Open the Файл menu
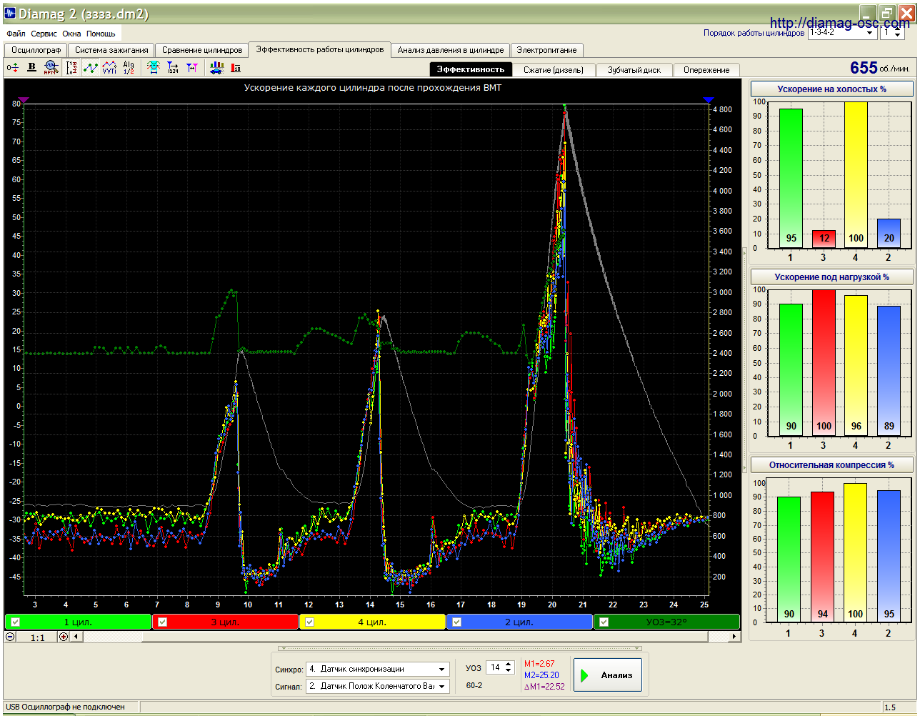The image size is (920, 716). 16,34
